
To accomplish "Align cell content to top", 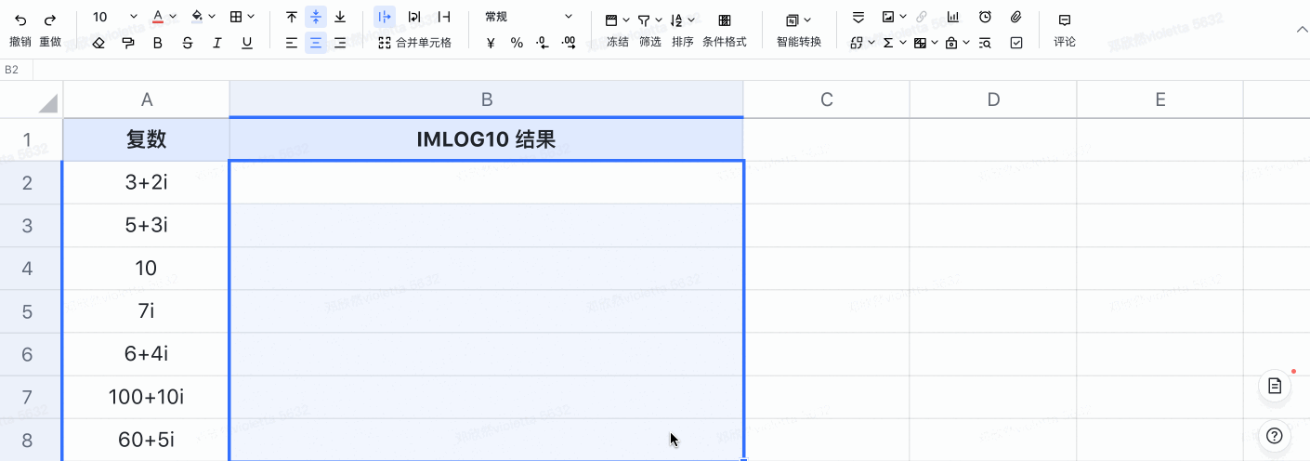I will (x=292, y=17).
